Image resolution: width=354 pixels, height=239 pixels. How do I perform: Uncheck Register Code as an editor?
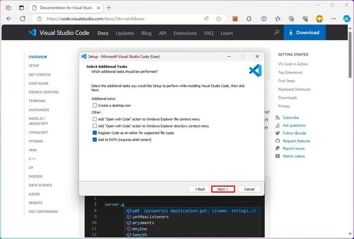pos(95,133)
